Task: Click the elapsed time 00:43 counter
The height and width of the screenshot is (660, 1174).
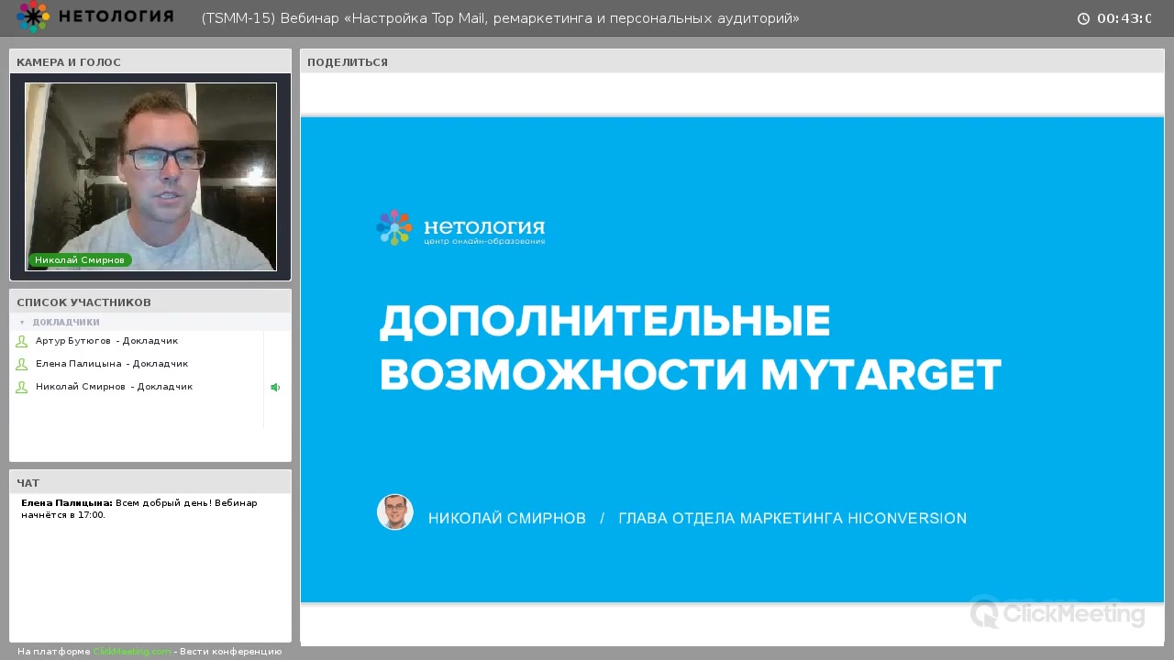Action: click(x=1124, y=18)
